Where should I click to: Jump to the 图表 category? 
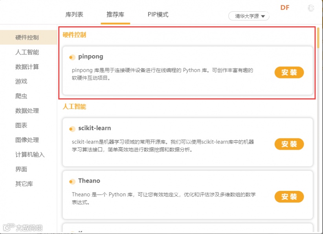(21, 125)
